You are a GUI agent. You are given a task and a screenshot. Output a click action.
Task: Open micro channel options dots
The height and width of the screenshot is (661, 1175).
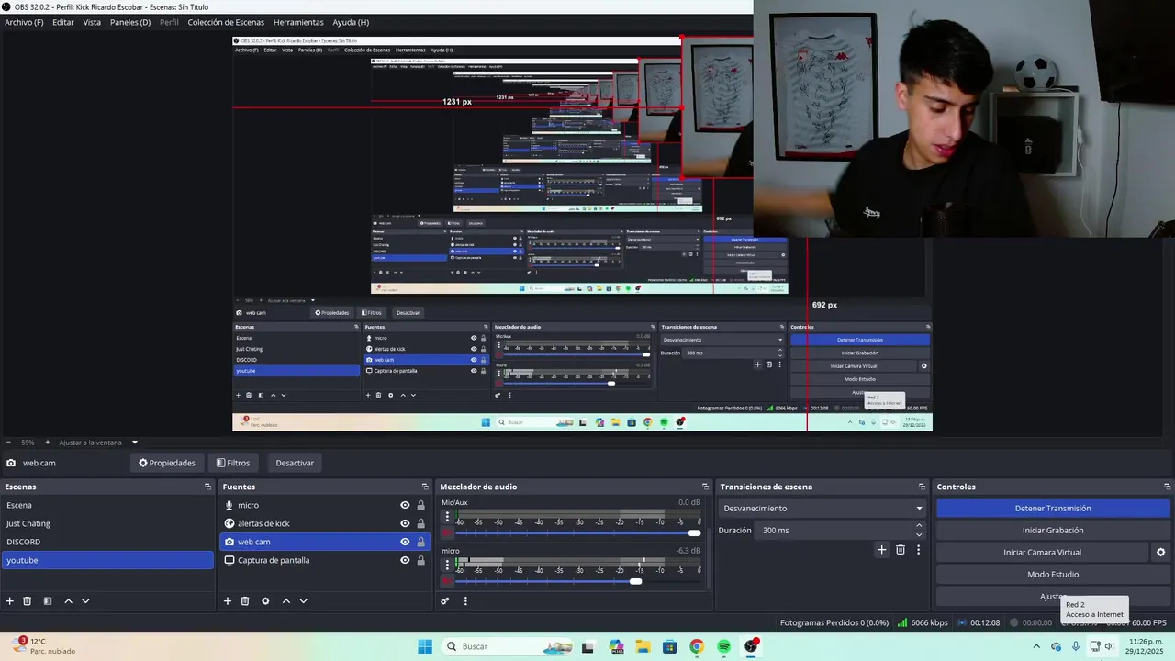pos(447,566)
